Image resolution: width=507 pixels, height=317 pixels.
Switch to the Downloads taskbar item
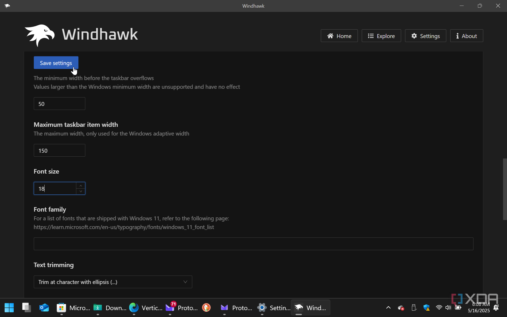(110, 308)
